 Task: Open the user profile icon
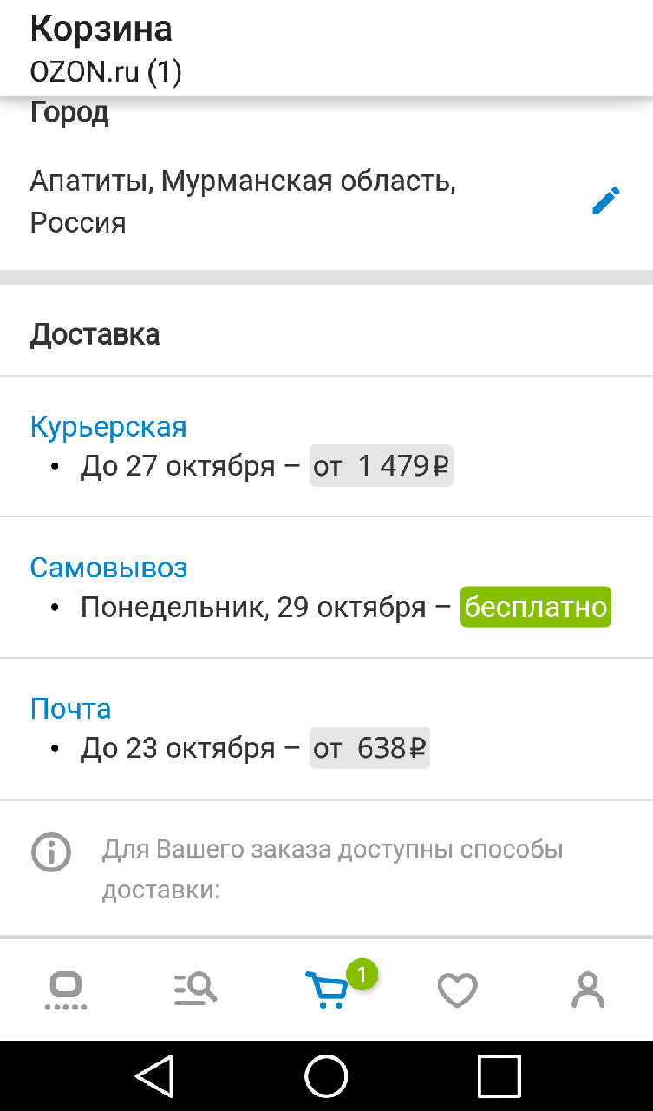[x=587, y=989]
